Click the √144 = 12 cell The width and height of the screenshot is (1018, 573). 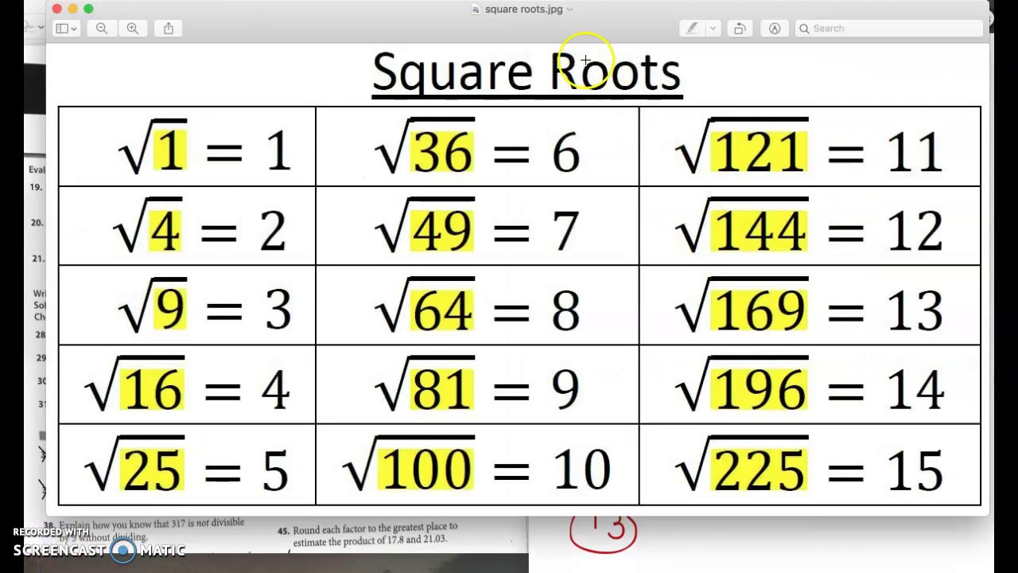(810, 226)
